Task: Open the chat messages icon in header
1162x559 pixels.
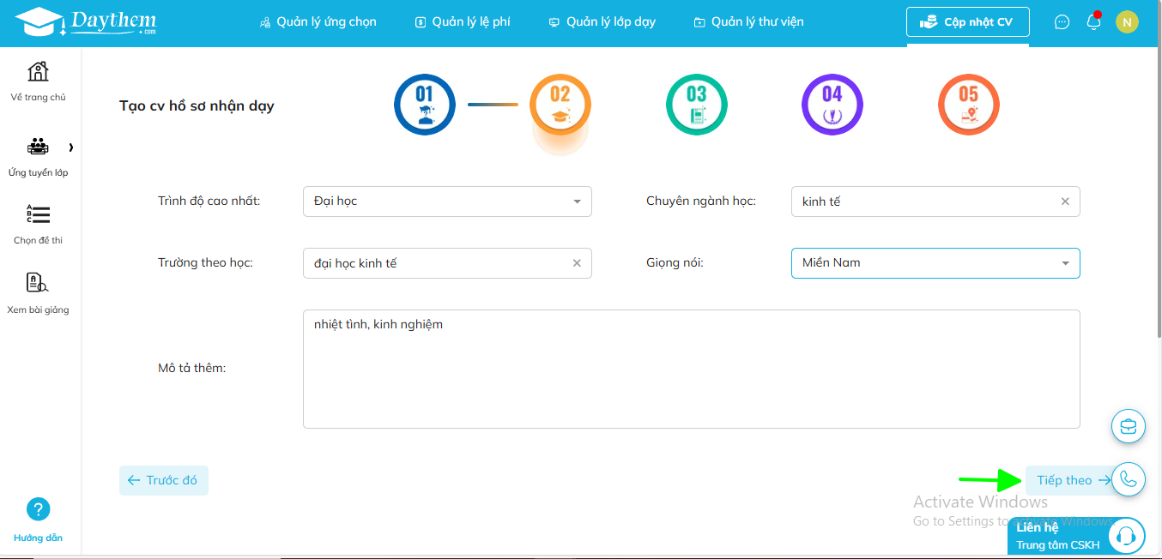Action: 1062,22
